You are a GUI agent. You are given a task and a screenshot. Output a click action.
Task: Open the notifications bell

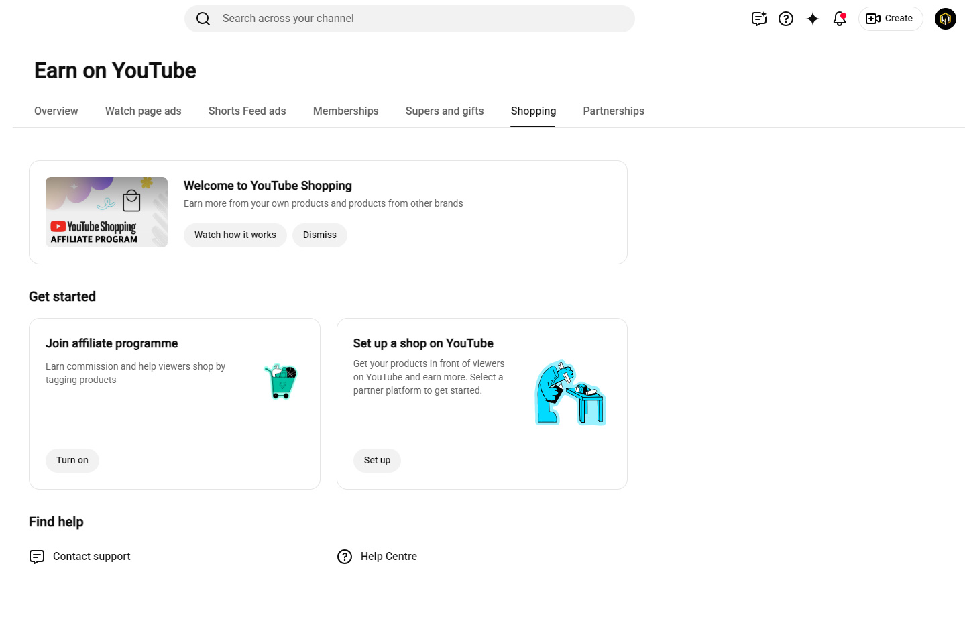[x=840, y=19]
